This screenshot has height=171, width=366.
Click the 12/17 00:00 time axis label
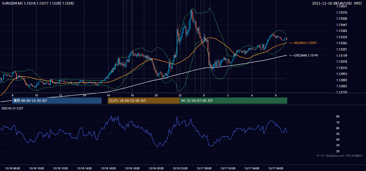pyautogui.click(x=204, y=168)
